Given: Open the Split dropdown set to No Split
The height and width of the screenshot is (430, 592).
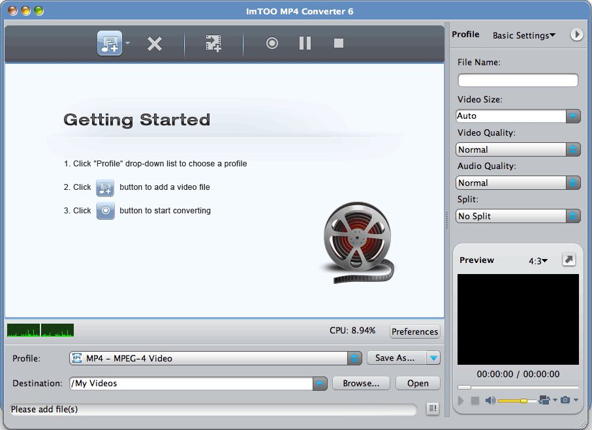Looking at the screenshot, I should [x=572, y=216].
